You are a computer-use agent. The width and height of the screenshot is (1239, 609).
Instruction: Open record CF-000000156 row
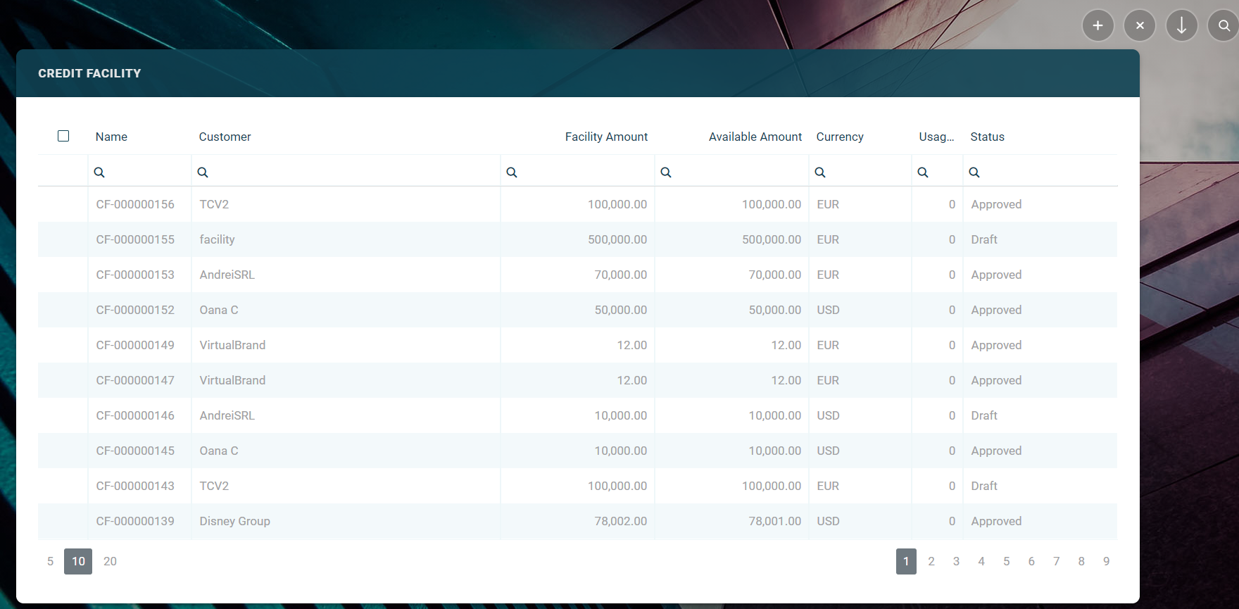coord(135,204)
